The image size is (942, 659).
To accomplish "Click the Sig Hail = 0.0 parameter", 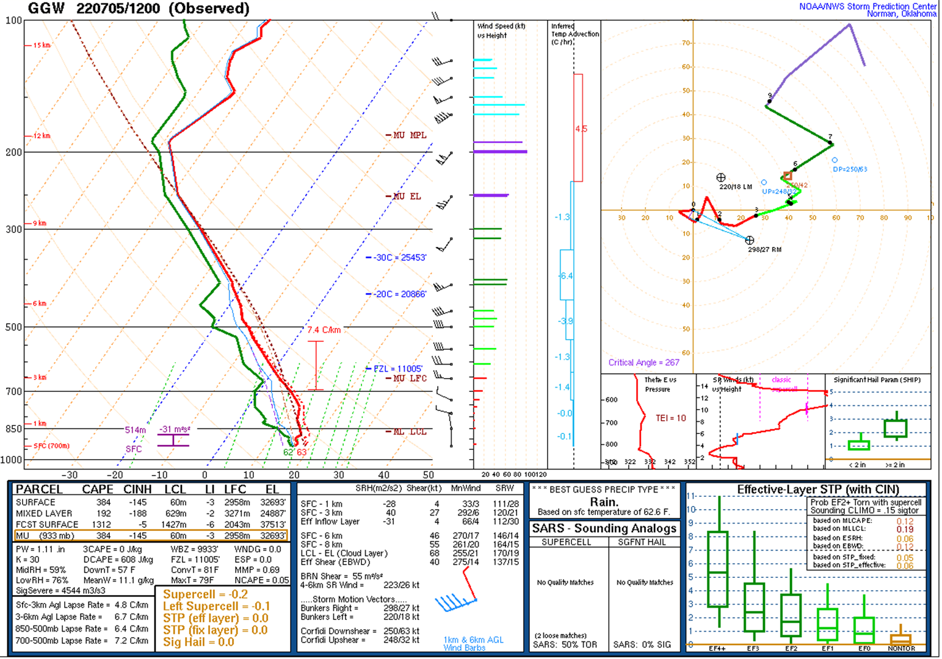I will 198,642.
